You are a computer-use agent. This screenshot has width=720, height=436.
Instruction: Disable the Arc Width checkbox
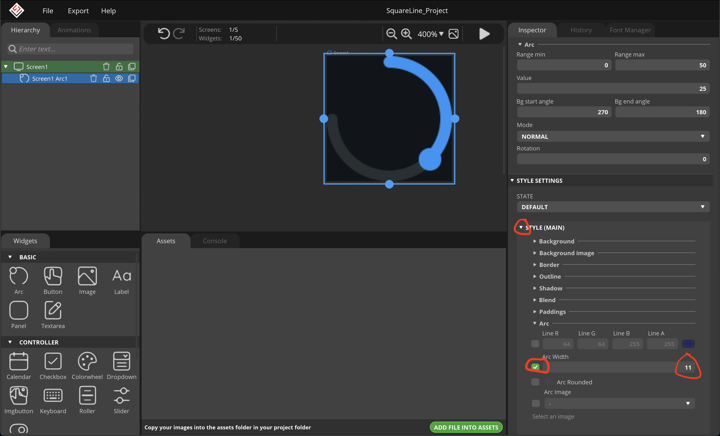535,366
